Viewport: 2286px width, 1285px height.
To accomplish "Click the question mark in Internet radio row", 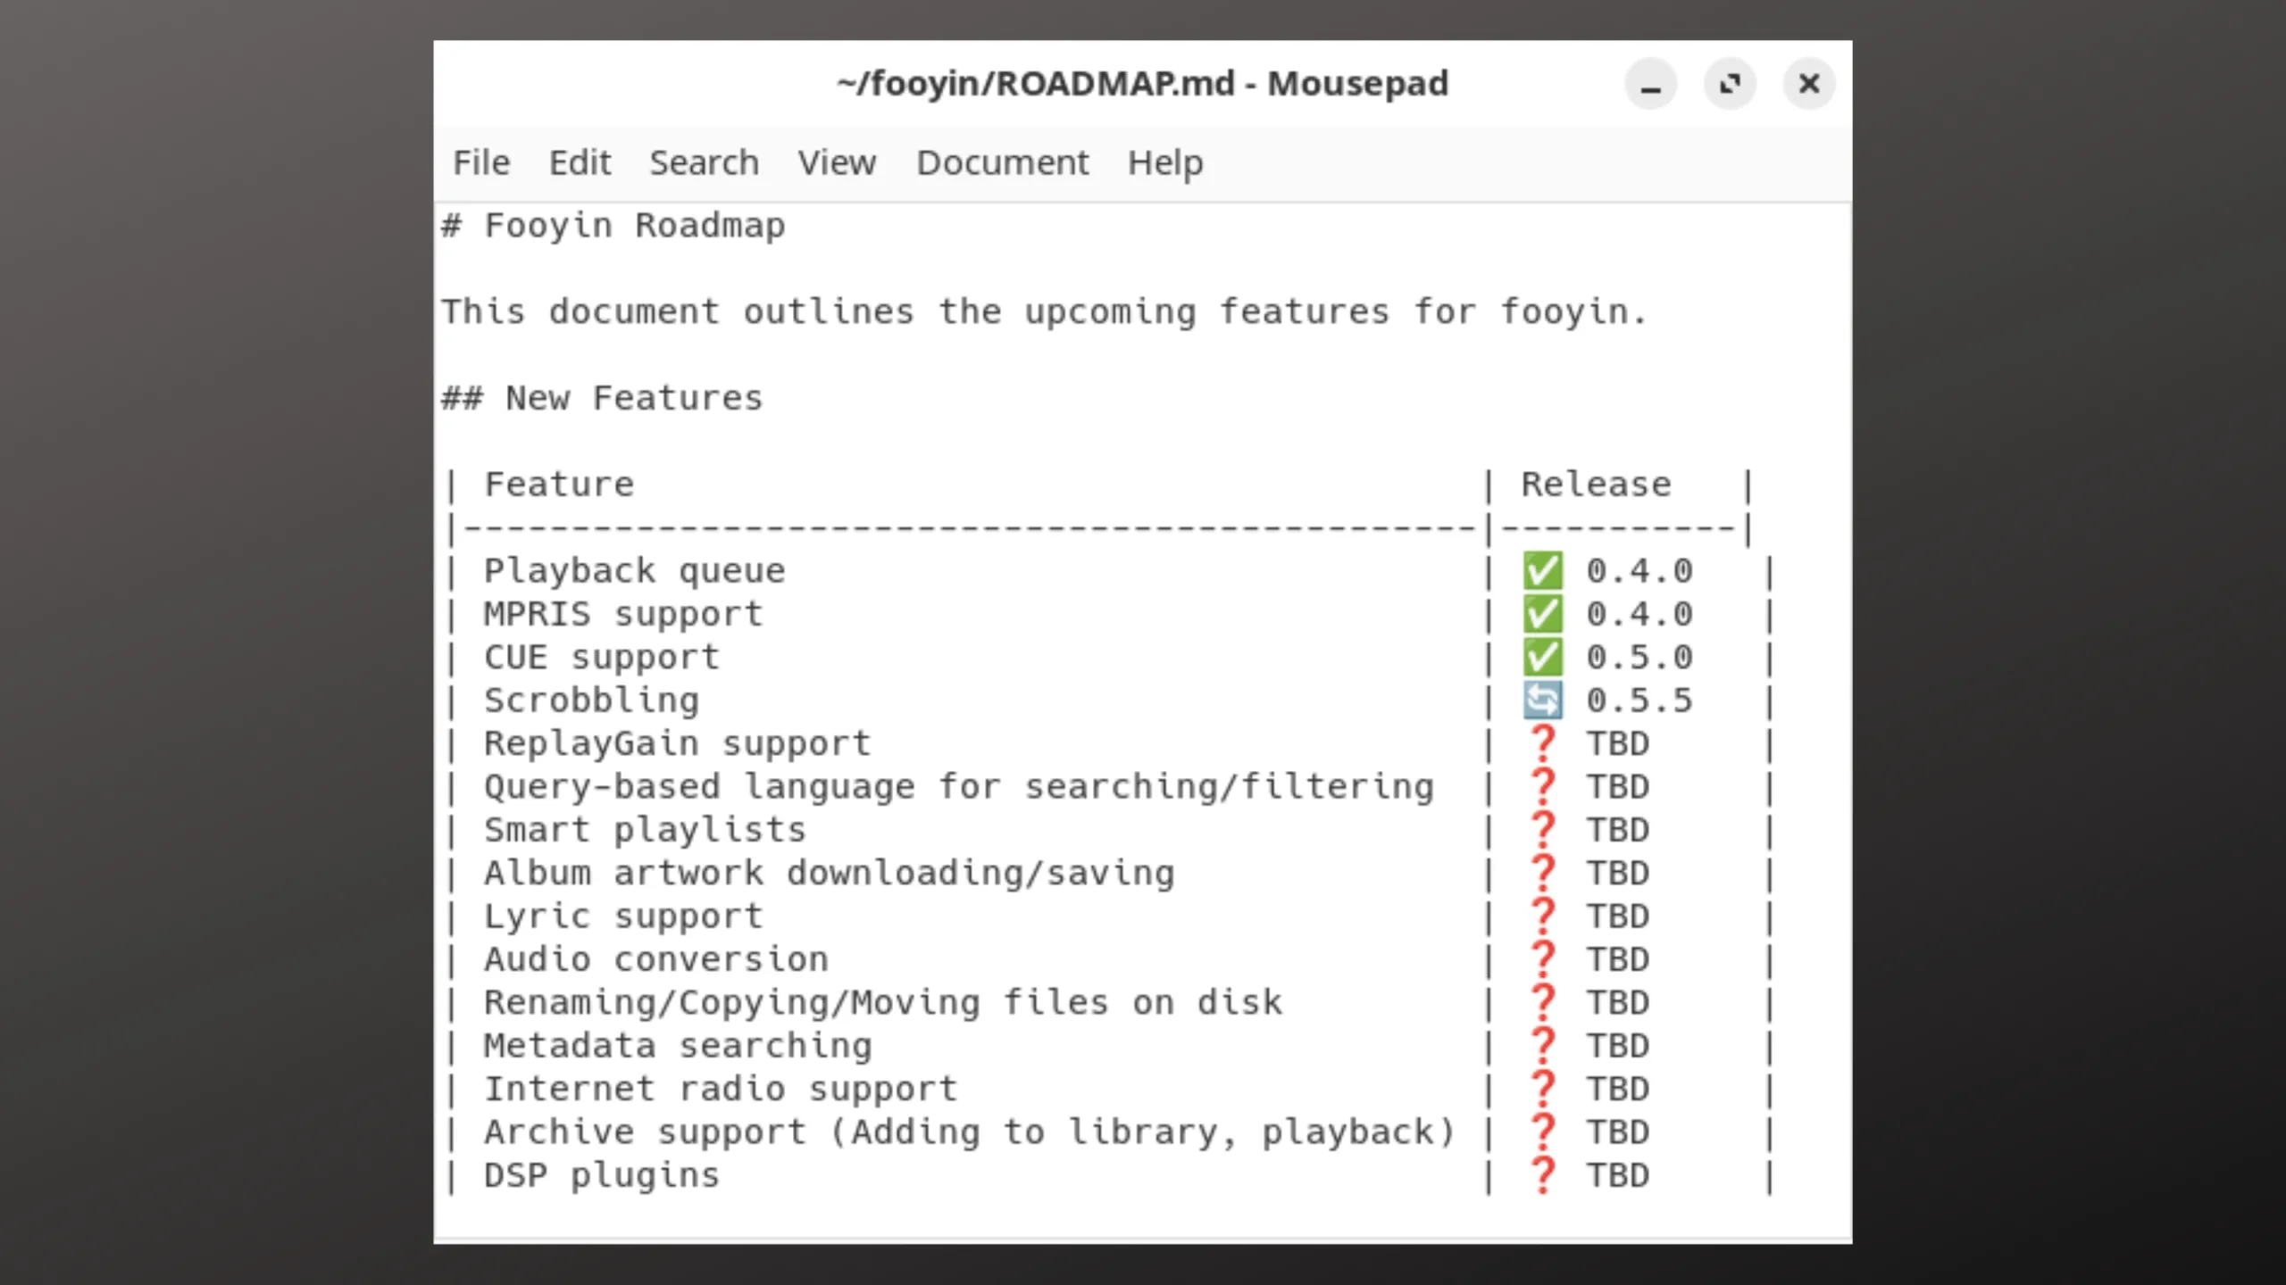I will click(x=1542, y=1088).
